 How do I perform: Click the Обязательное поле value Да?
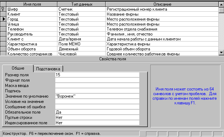(x=97, y=112)
